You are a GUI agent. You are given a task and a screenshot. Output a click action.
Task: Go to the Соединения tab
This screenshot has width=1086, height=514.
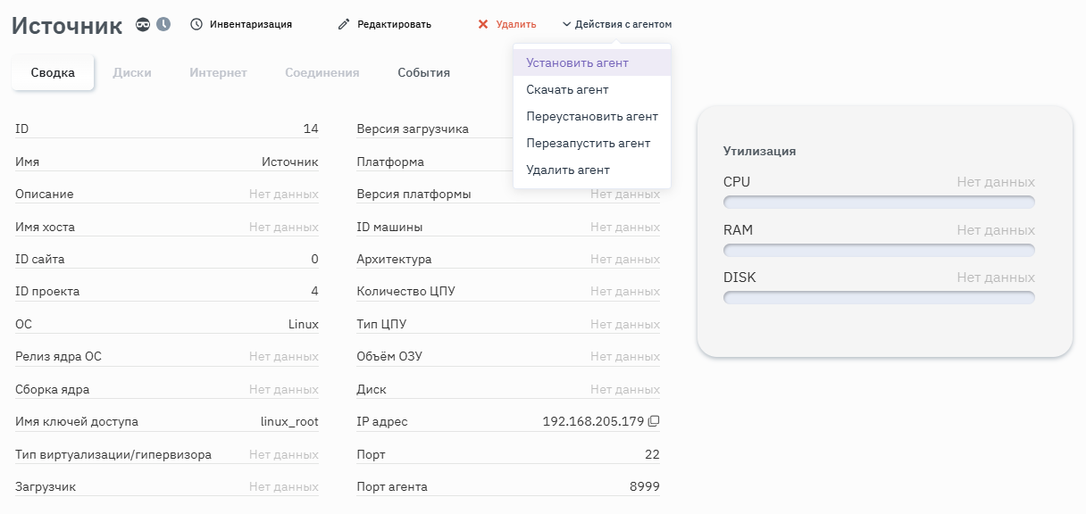pos(322,73)
